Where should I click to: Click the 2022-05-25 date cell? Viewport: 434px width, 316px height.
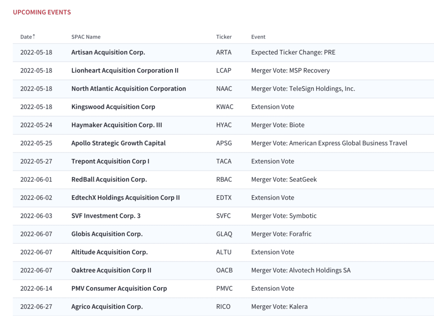(x=36, y=143)
